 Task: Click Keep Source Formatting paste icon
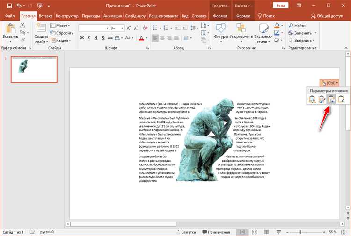[322, 99]
